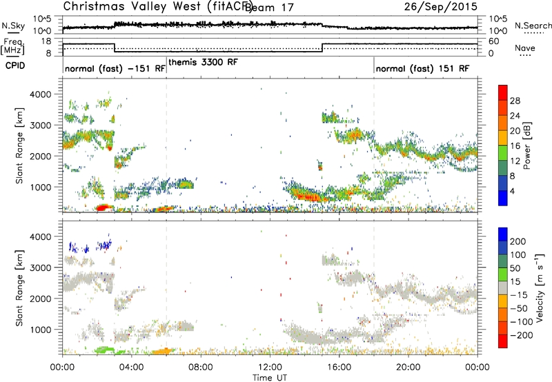Click the dark blue top of velocity colorbar
Viewport: 552px width, 382px height.
coord(503,234)
